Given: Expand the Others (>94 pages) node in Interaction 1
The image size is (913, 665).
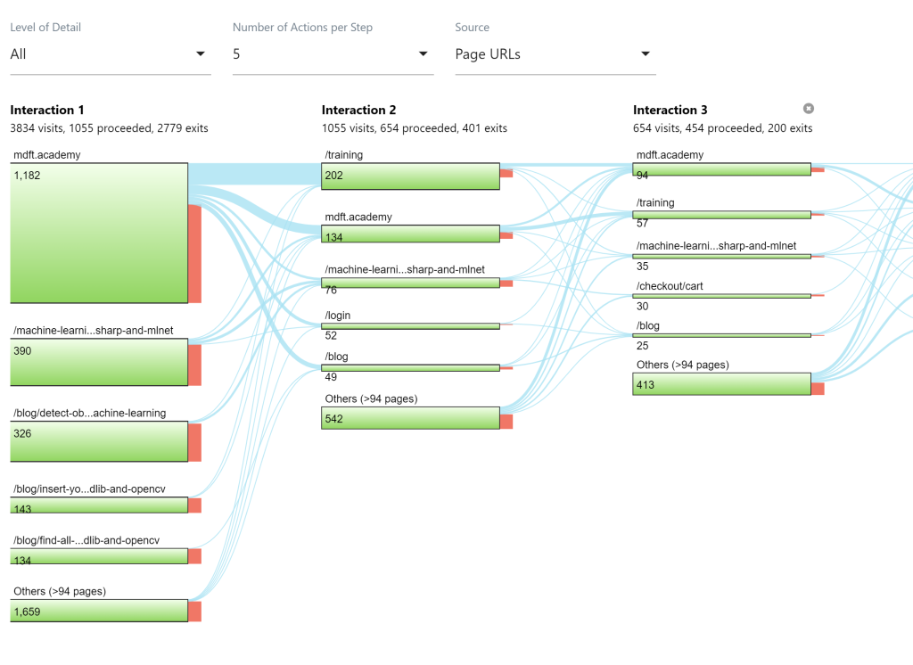Looking at the screenshot, I should [98, 610].
